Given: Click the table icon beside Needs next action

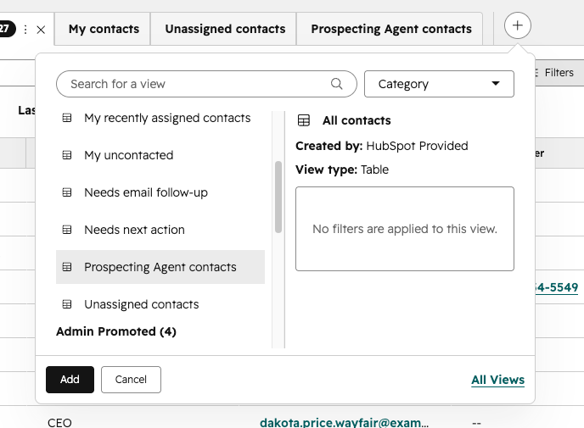Looking at the screenshot, I should pos(67,230).
